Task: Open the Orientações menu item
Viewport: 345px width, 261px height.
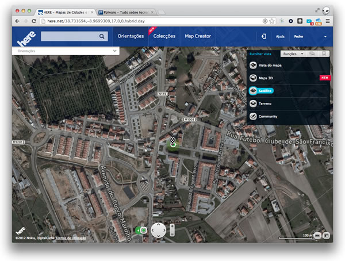Action: tap(131, 36)
